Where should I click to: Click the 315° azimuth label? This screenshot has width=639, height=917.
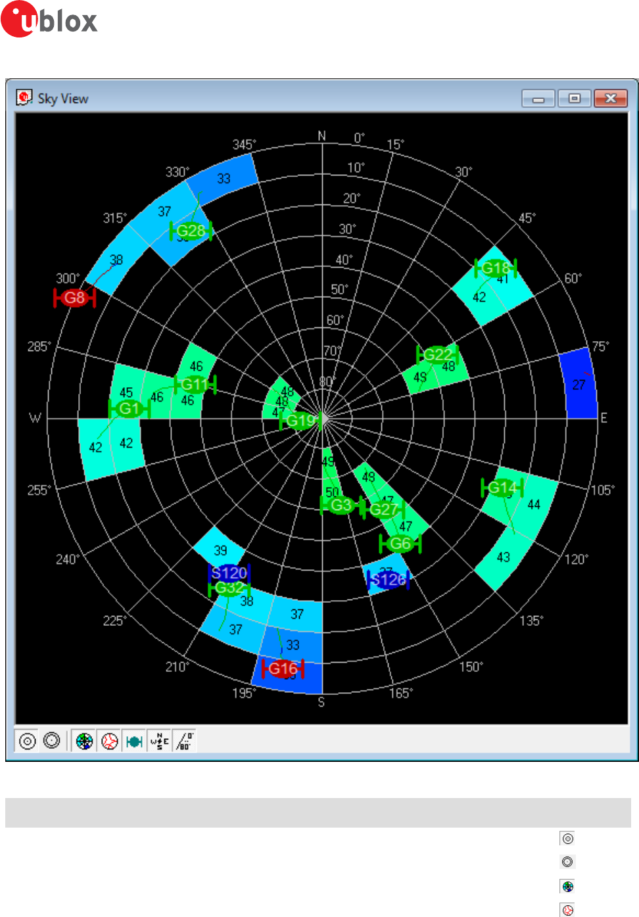[114, 218]
